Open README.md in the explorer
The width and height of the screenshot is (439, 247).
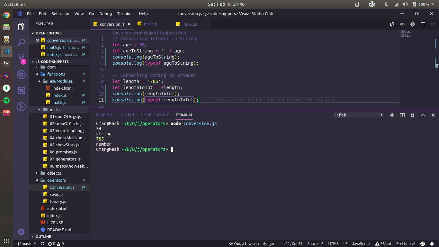(x=59, y=230)
